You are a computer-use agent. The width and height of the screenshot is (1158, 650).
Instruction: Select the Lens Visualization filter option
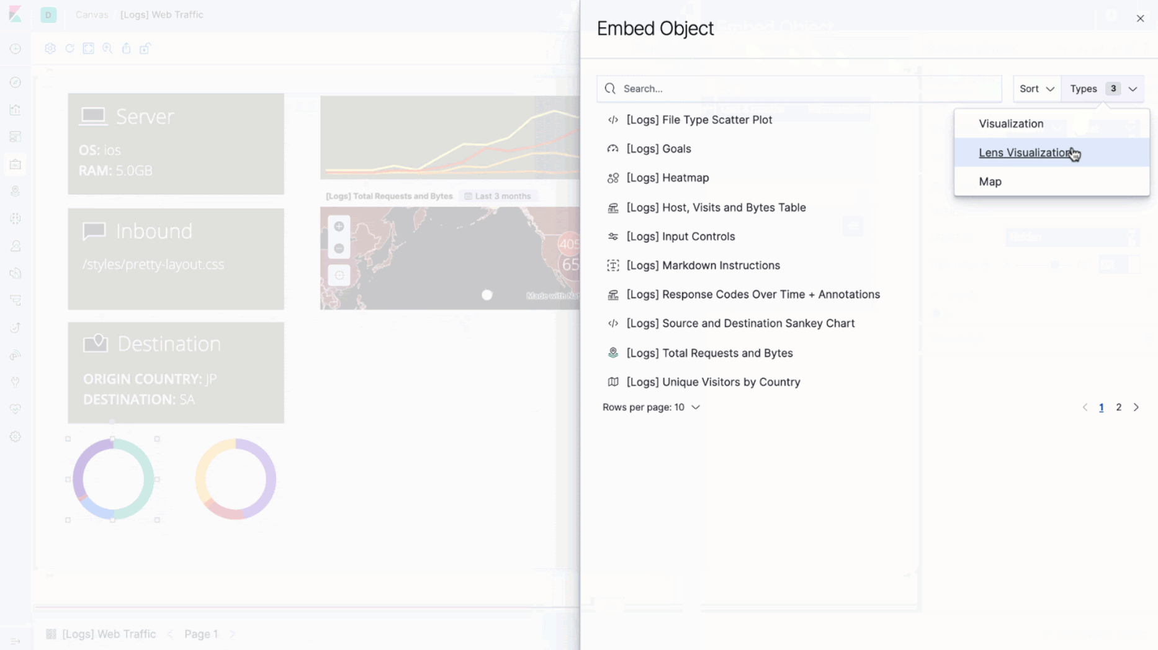[1025, 153]
